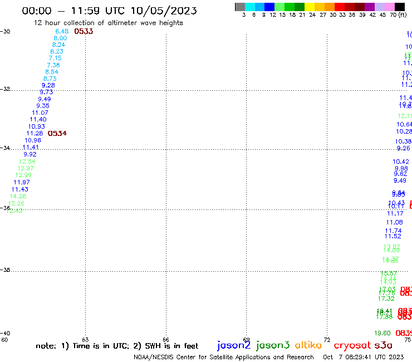Select the wave height value 10.38
Image resolution: width=412 pixels, height=362 pixels.
(403, 141)
